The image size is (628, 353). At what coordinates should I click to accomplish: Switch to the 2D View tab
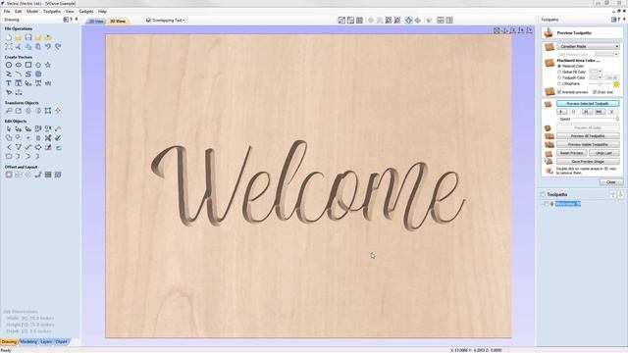pyautogui.click(x=96, y=22)
